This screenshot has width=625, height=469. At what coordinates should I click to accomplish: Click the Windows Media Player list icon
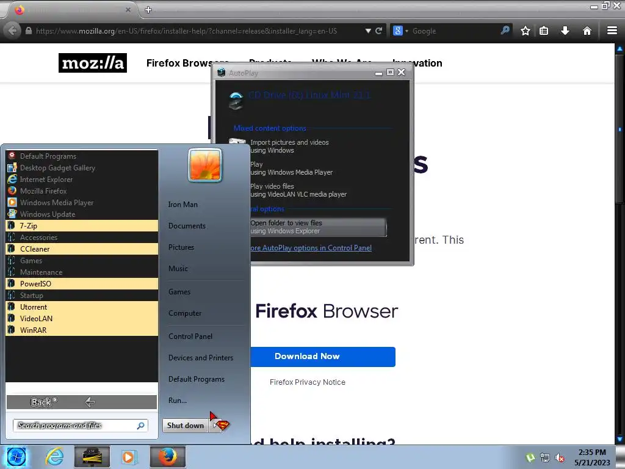[12, 202]
